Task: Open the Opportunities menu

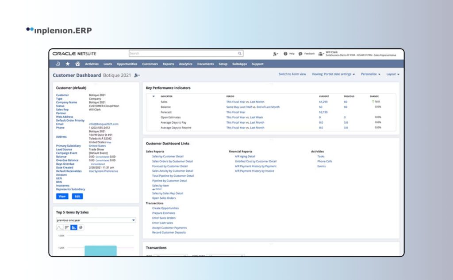Action: coord(127,64)
